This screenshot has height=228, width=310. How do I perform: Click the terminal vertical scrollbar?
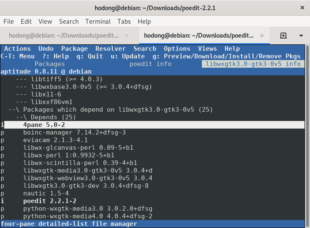point(307,136)
